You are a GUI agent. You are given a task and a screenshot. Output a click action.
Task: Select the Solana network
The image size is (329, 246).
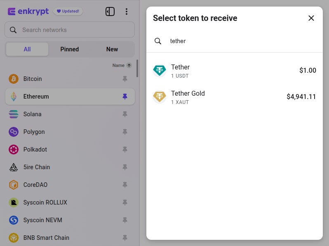click(70, 114)
